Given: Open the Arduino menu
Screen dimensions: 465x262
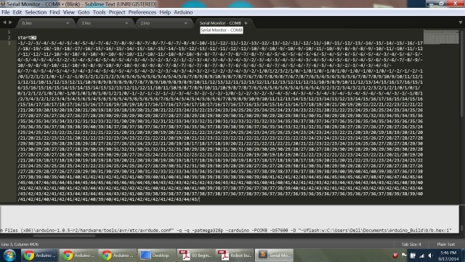Looking at the screenshot, I should tap(183, 12).
